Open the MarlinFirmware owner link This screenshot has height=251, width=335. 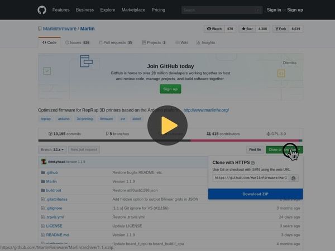tap(60, 28)
